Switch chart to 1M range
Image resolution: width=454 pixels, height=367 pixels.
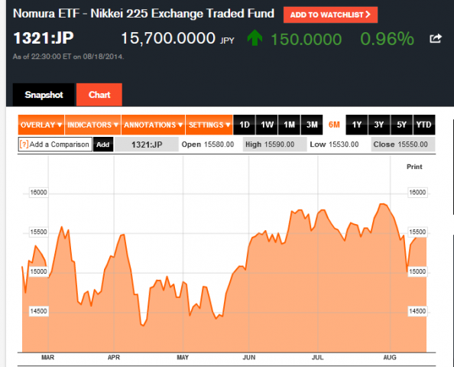coord(289,125)
